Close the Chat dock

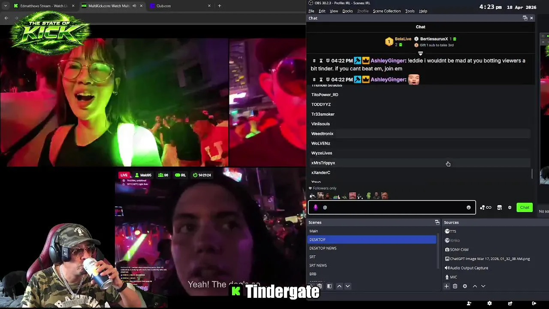(531, 18)
